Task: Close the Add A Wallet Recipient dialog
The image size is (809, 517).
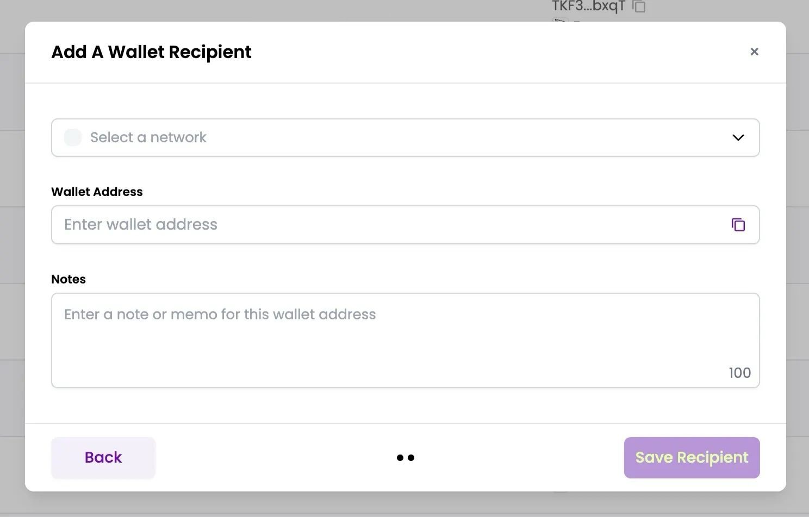Action: pos(754,52)
